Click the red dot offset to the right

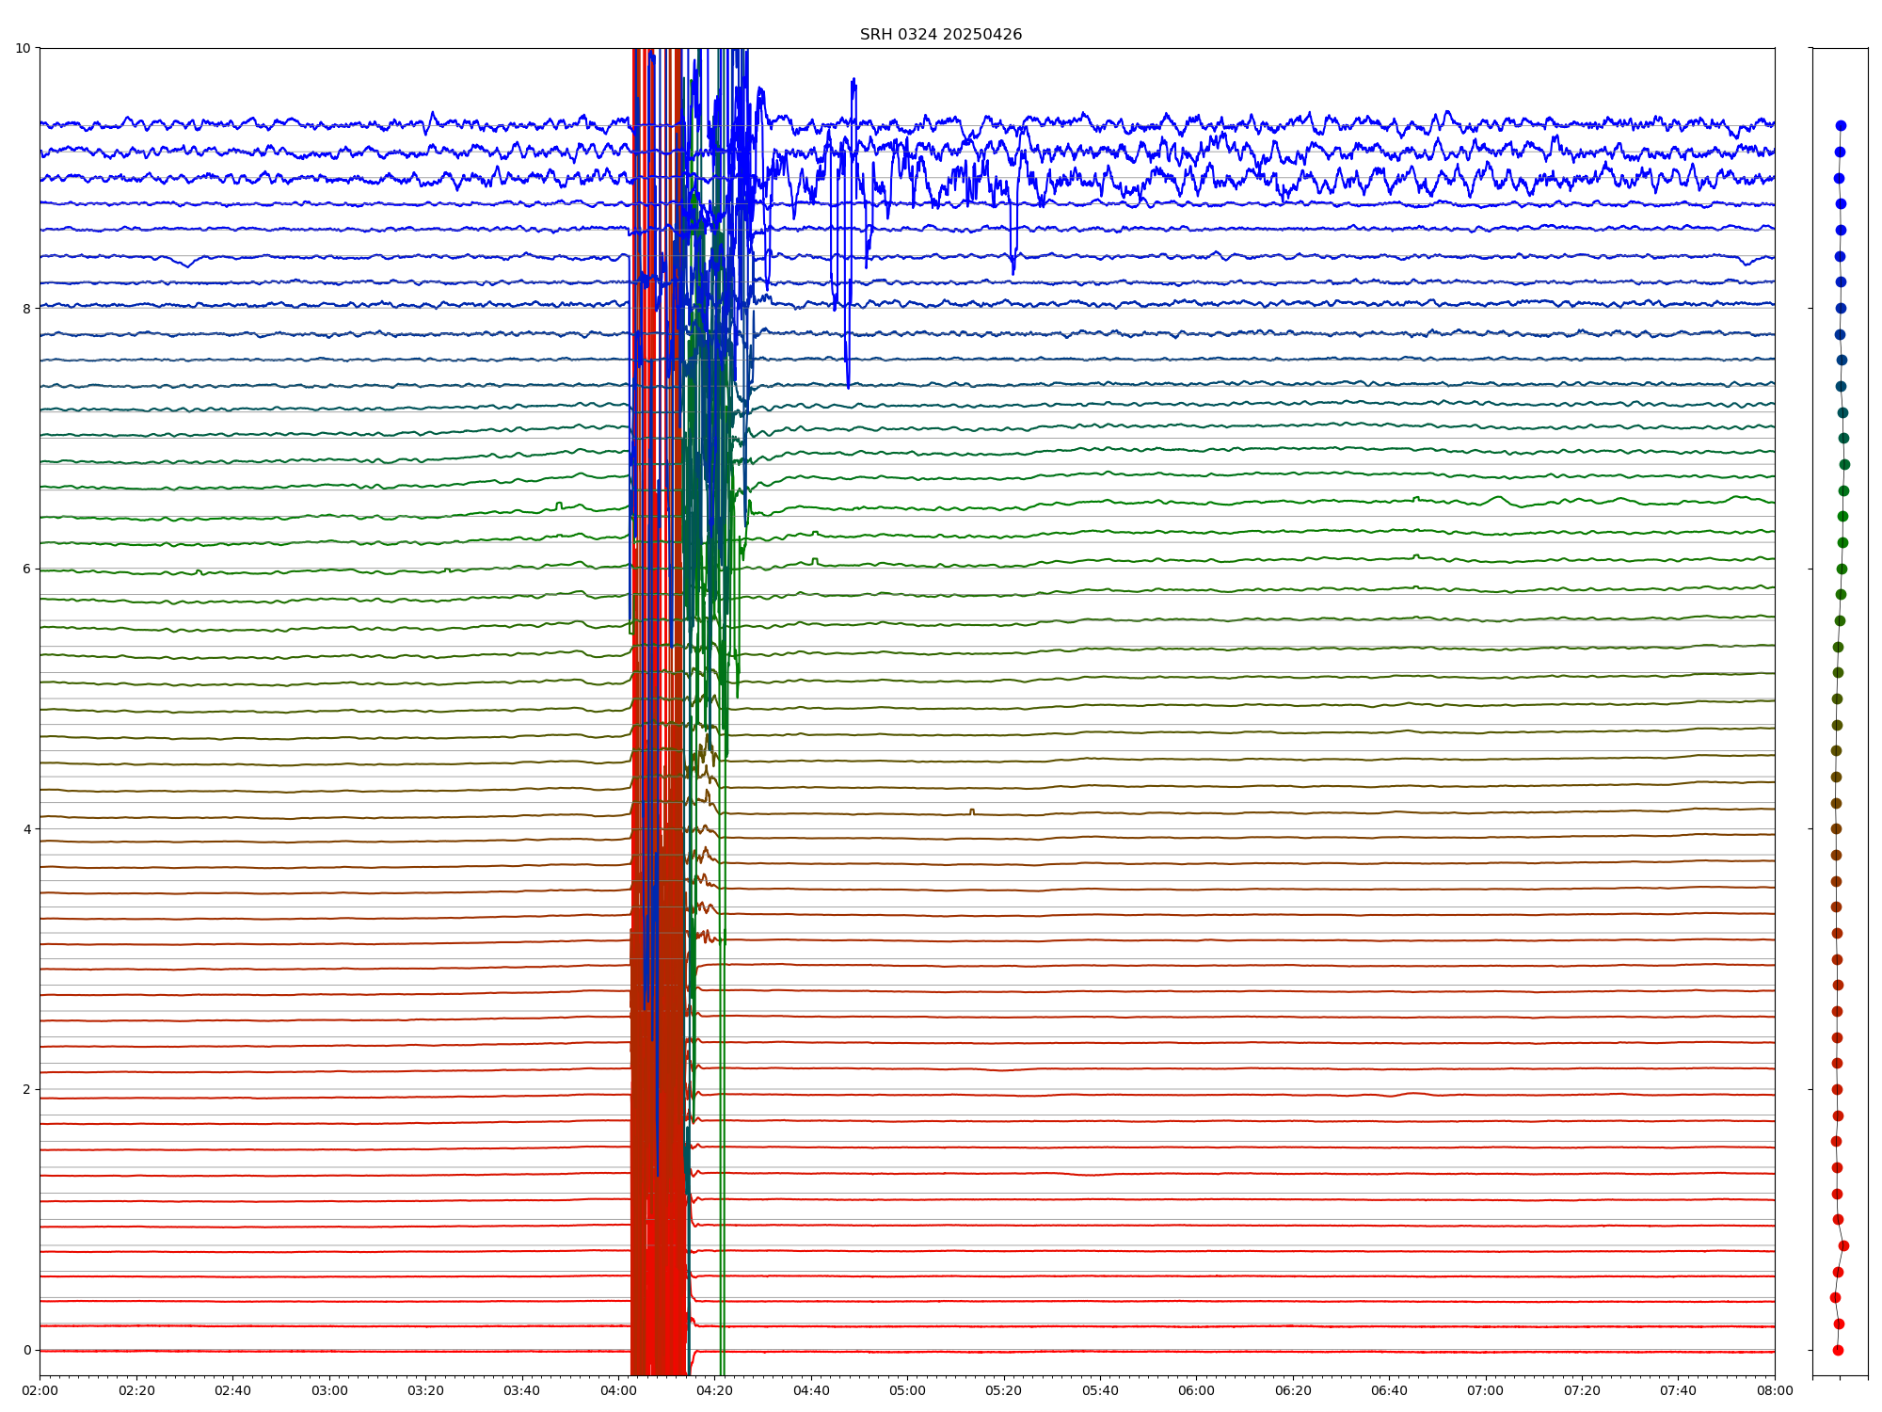click(1843, 1245)
